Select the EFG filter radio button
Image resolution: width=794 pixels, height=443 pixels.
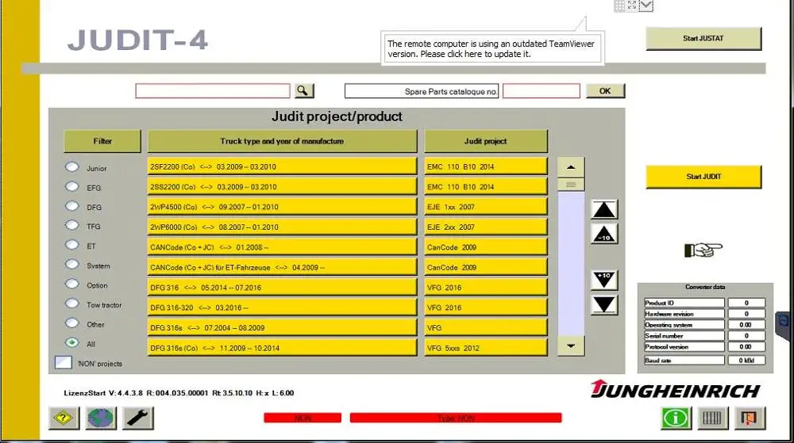tap(72, 186)
